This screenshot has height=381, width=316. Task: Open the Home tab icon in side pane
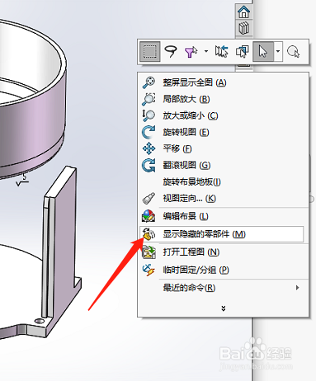tap(244, 12)
